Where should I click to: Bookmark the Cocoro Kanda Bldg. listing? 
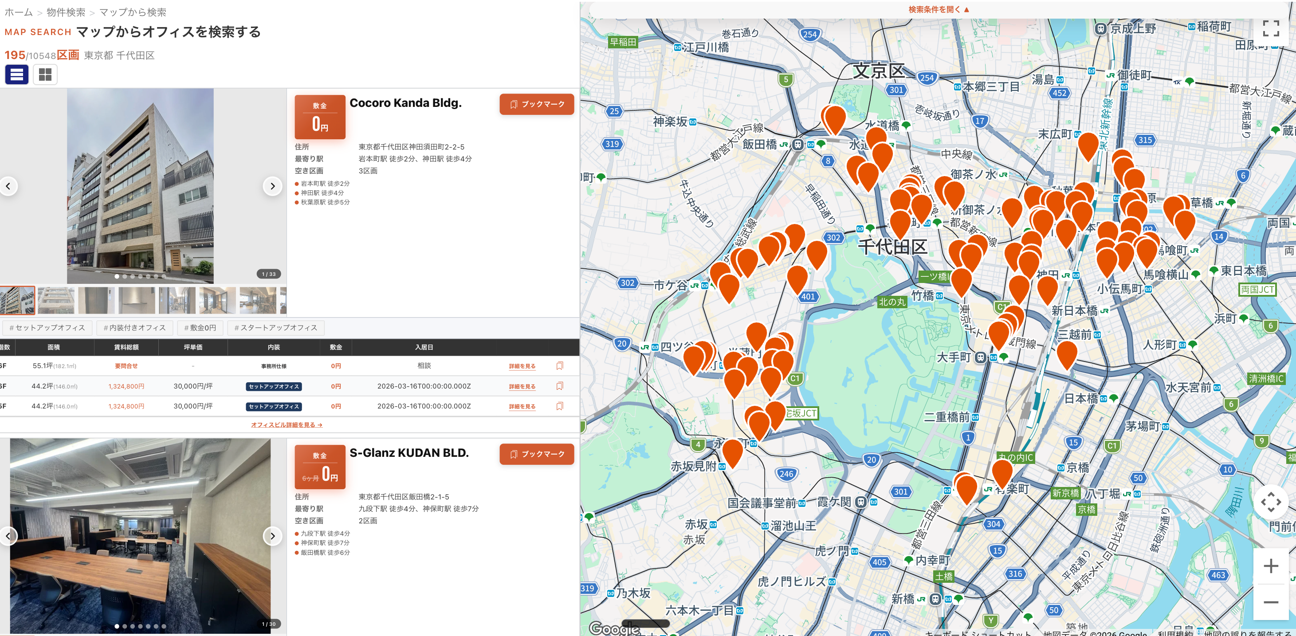point(536,104)
